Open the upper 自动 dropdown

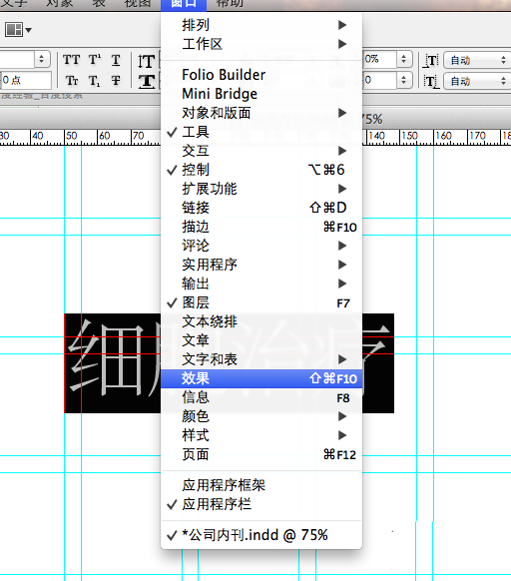[476, 60]
